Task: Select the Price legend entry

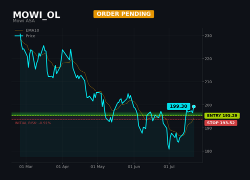Action: coord(25,36)
